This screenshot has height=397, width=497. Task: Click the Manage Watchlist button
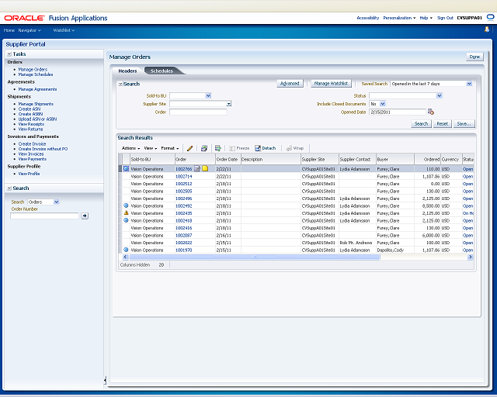331,84
